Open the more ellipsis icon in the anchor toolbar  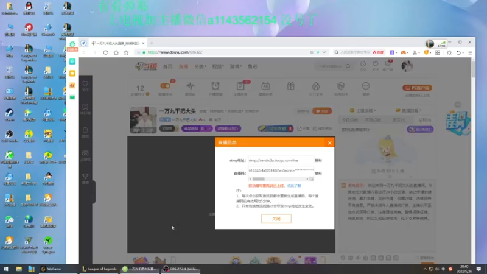[x=366, y=86]
